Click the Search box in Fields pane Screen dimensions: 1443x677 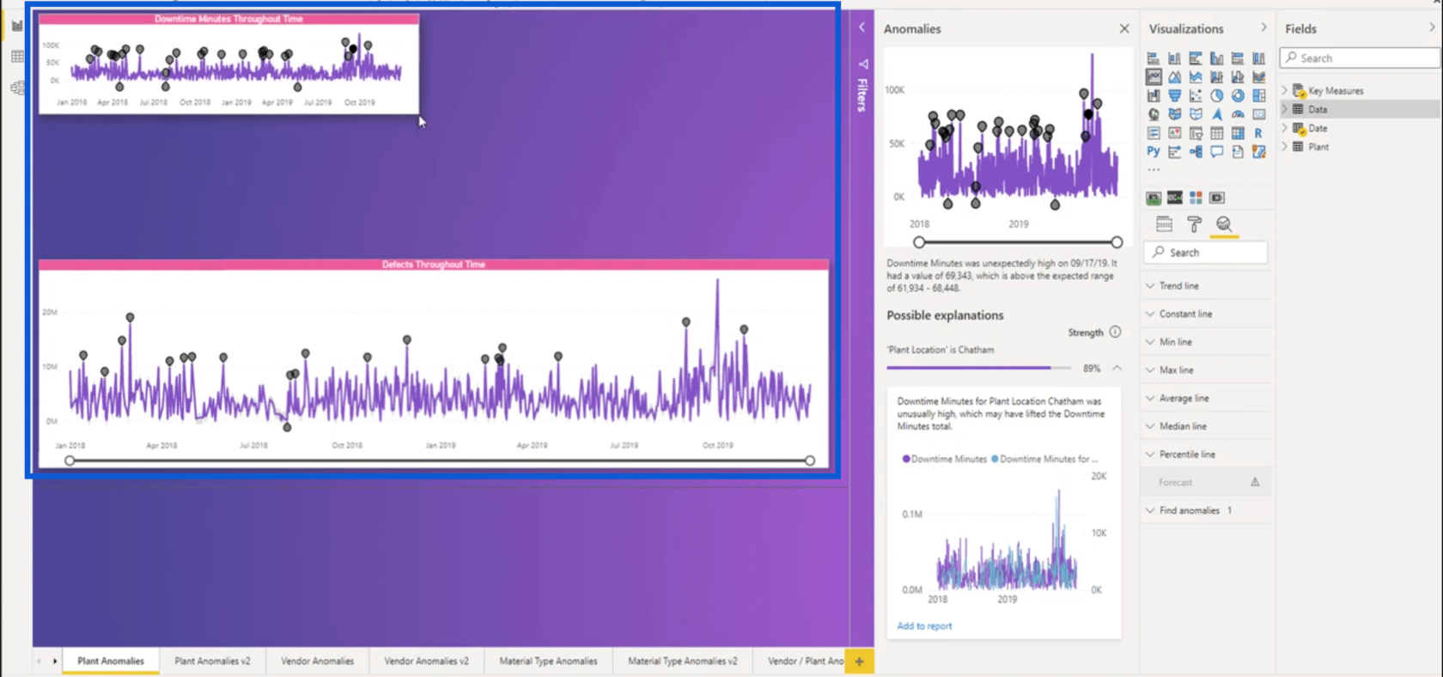tap(1360, 58)
